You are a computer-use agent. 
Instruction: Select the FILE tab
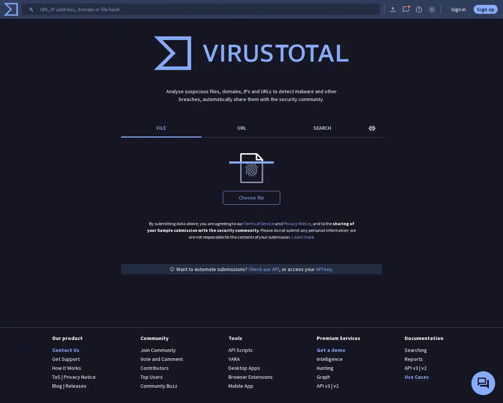(161, 128)
